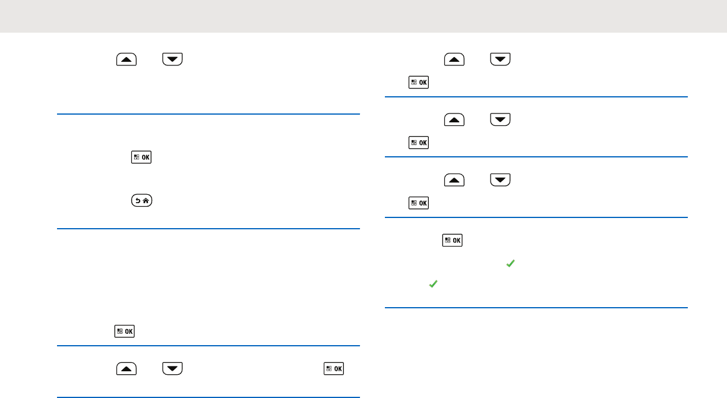
Task: Click the down arrow icon in bottom-left row
Action: 172,369
